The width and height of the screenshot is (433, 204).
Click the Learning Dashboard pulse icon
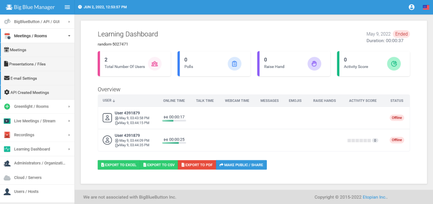pos(7,149)
